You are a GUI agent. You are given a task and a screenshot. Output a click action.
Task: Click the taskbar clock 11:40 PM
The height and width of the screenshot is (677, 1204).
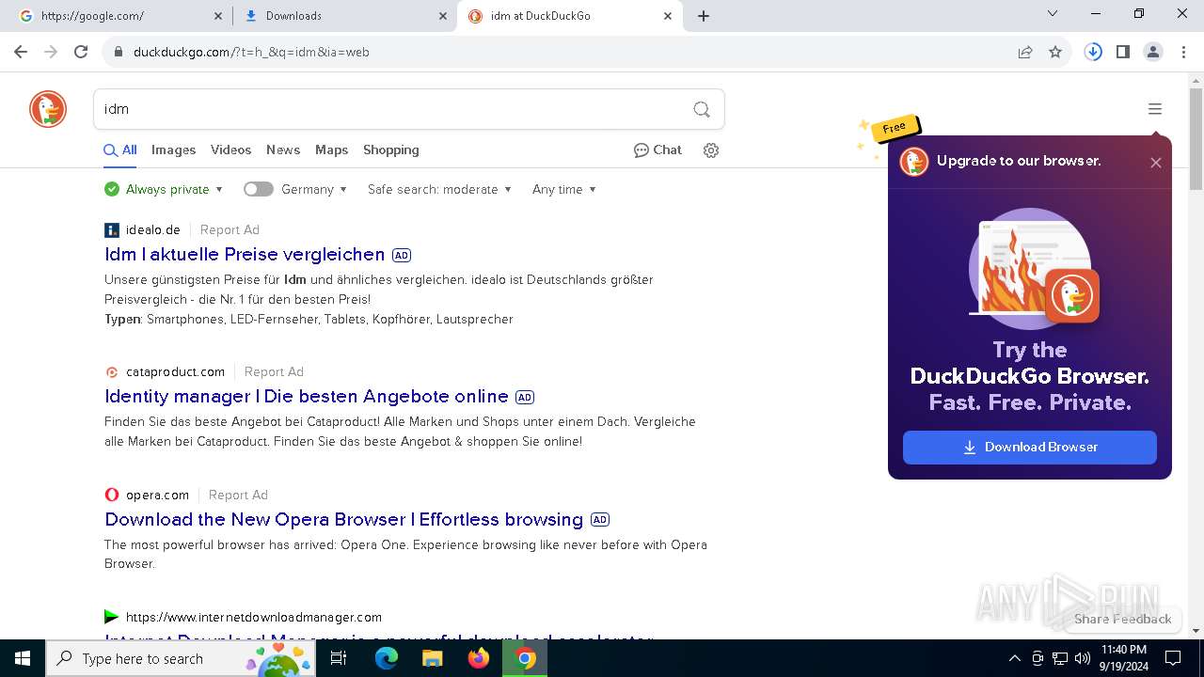tap(1123, 658)
